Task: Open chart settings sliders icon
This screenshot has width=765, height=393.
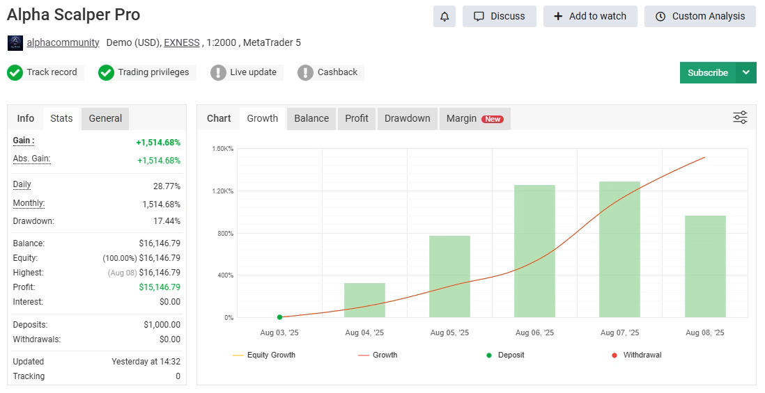Action: [740, 118]
